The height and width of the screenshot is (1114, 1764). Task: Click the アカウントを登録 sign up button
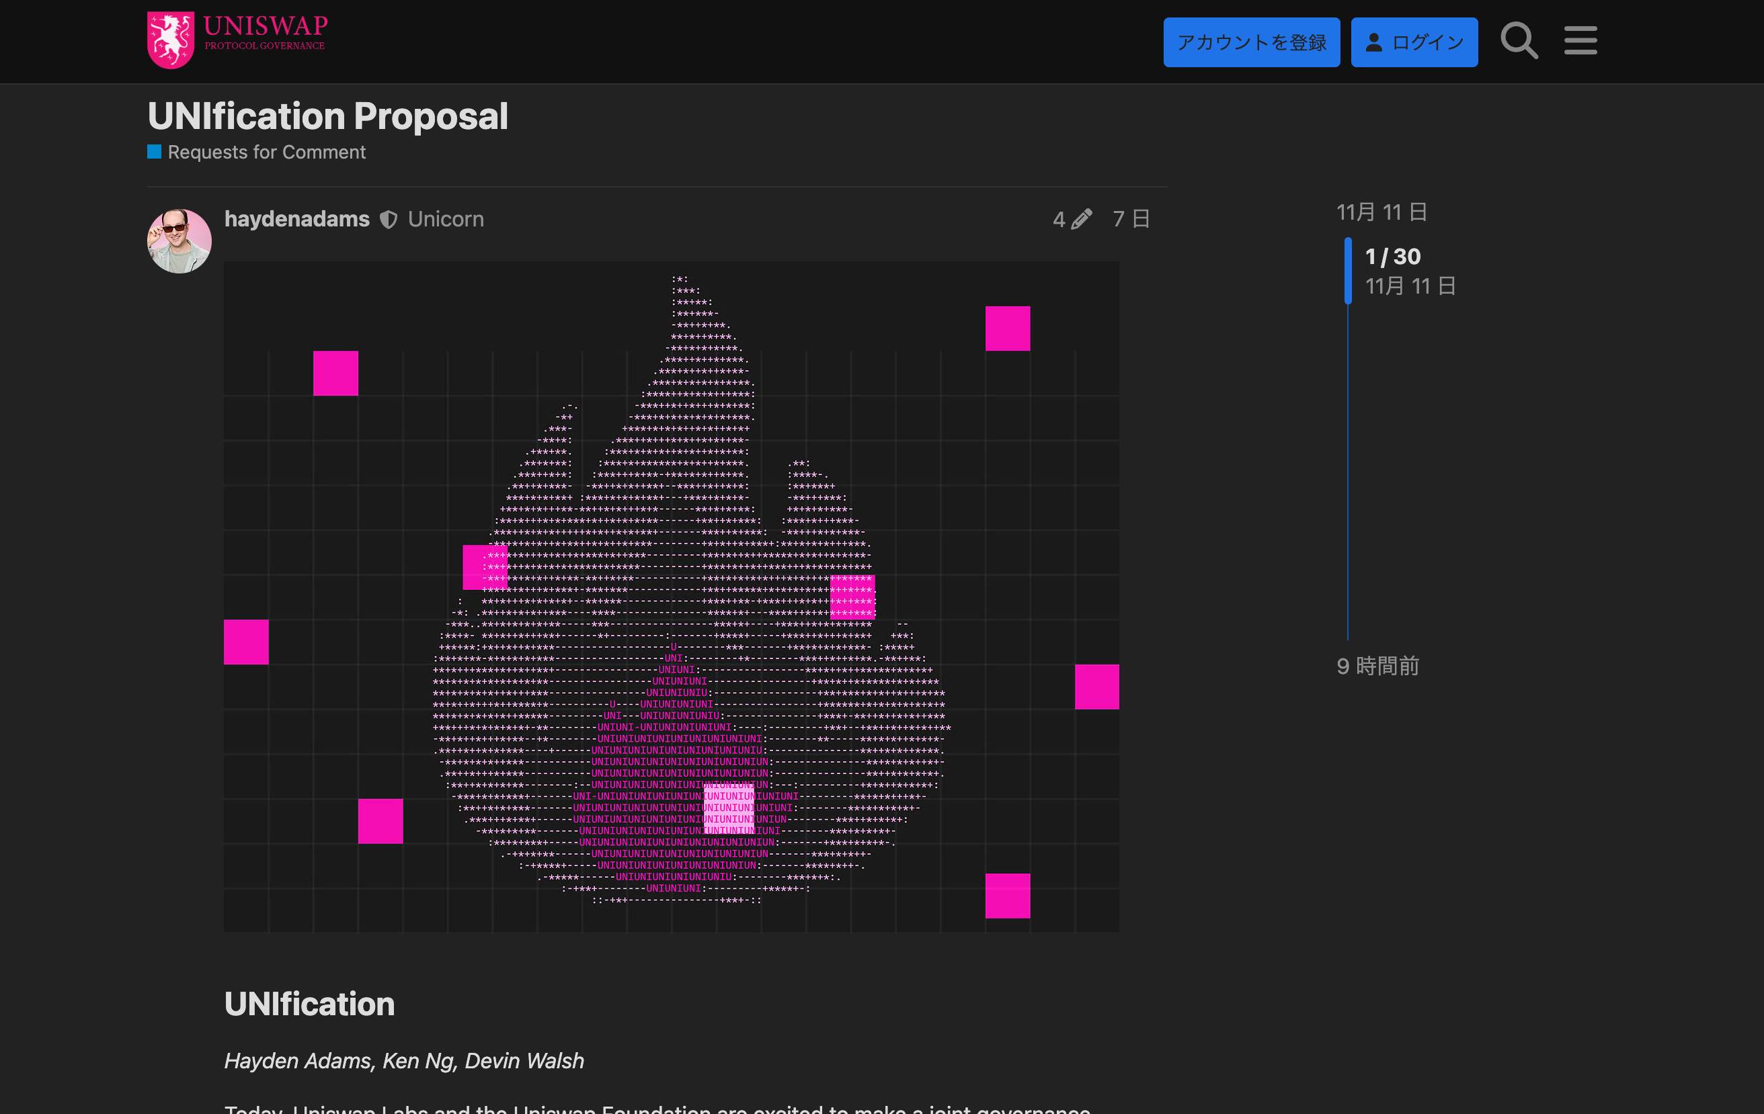(1250, 42)
